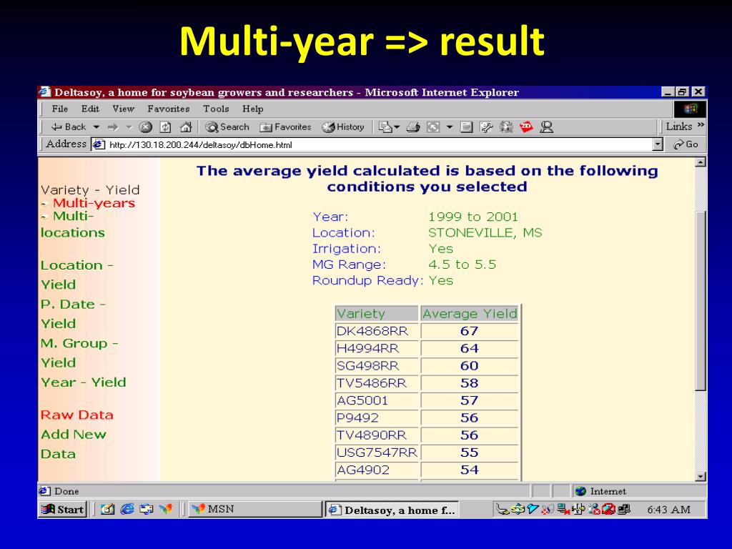This screenshot has height=549, width=732.
Task: Click the Print icon
Action: click(x=413, y=127)
